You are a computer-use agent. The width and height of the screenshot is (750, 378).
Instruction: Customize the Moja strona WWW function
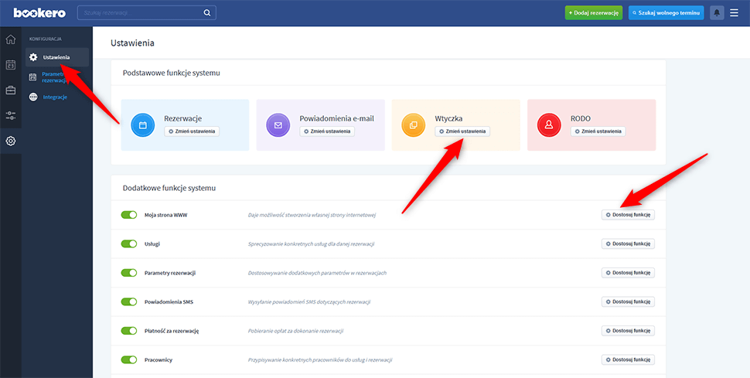[628, 215]
